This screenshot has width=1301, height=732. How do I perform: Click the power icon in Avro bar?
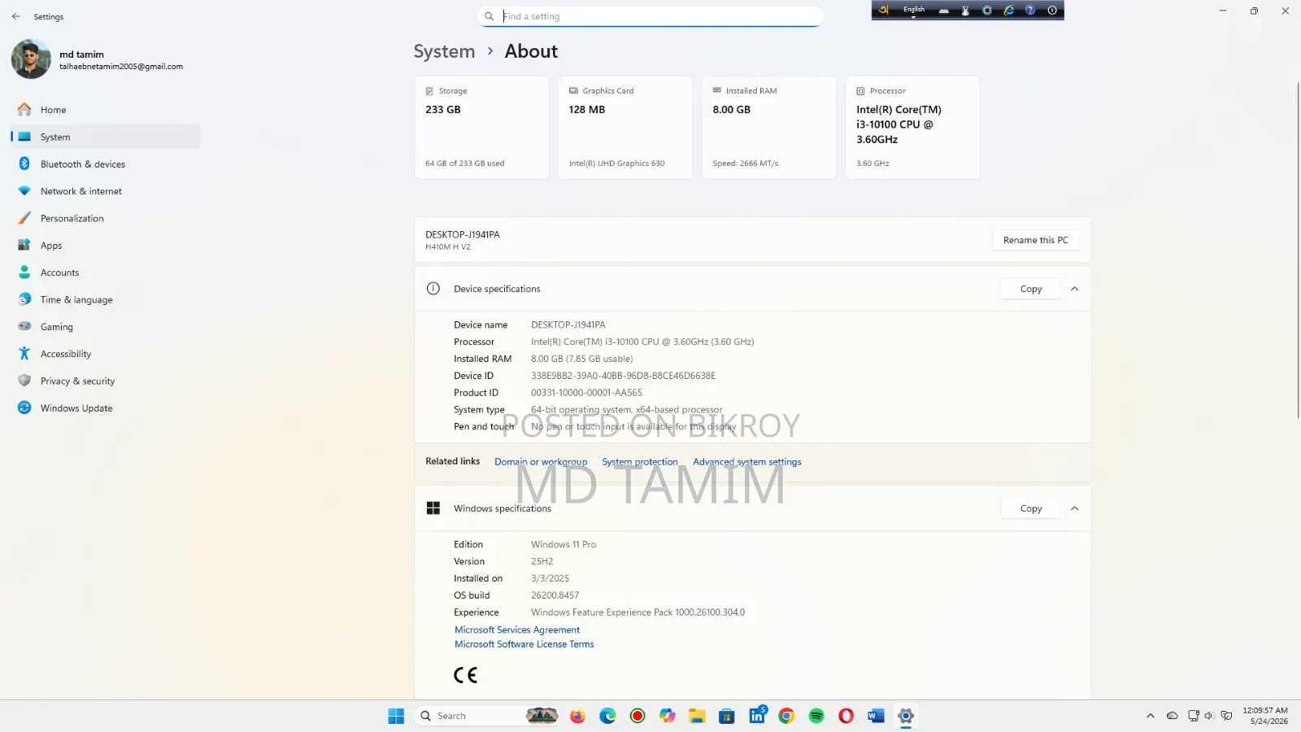point(1052,11)
